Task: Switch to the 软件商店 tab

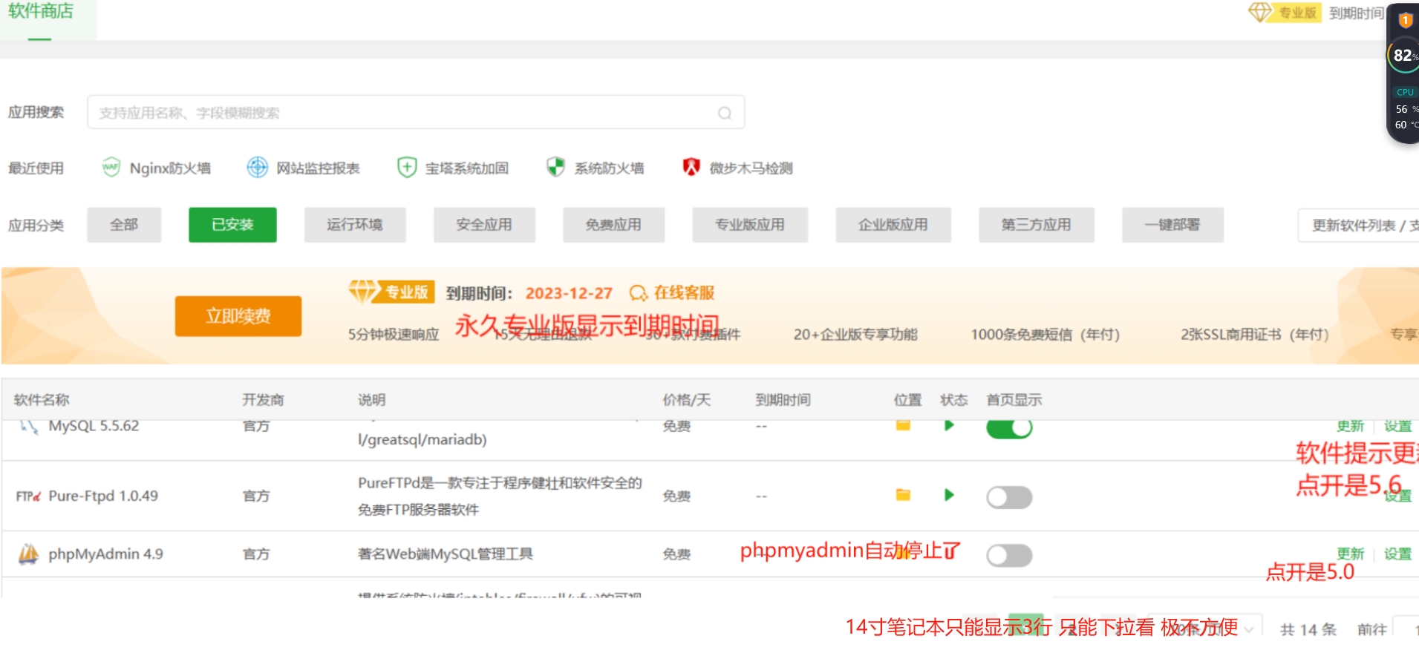Action: click(x=41, y=11)
